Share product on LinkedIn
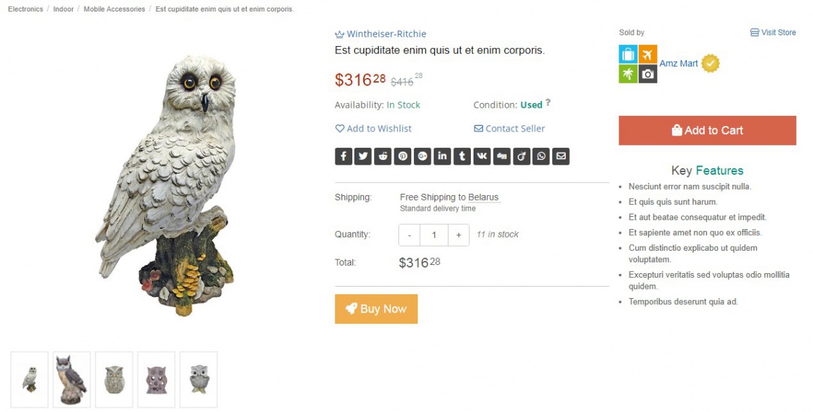The width and height of the screenshot is (813, 412). [x=442, y=157]
